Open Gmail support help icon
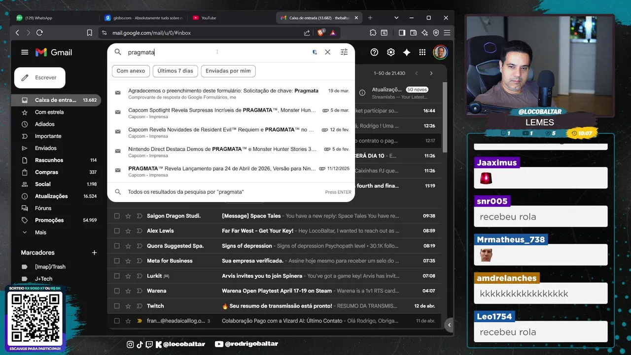Viewport: 631px width, 355px height. point(374,52)
